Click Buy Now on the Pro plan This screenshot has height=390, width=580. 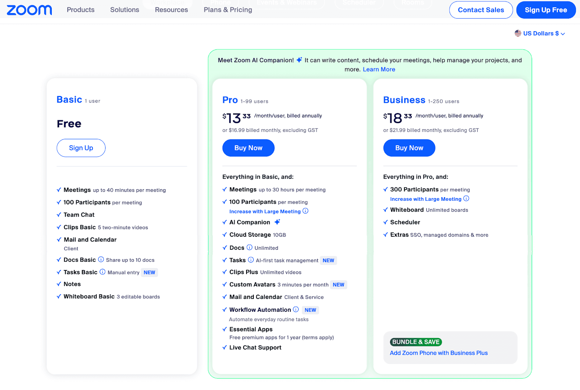pos(248,148)
